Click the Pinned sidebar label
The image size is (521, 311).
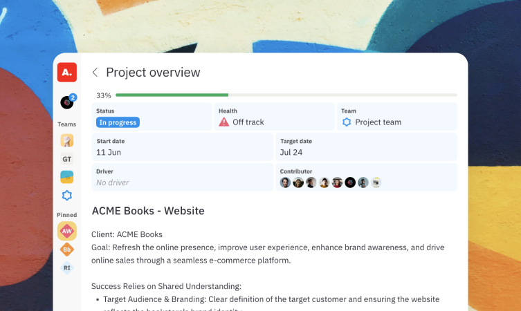click(67, 215)
